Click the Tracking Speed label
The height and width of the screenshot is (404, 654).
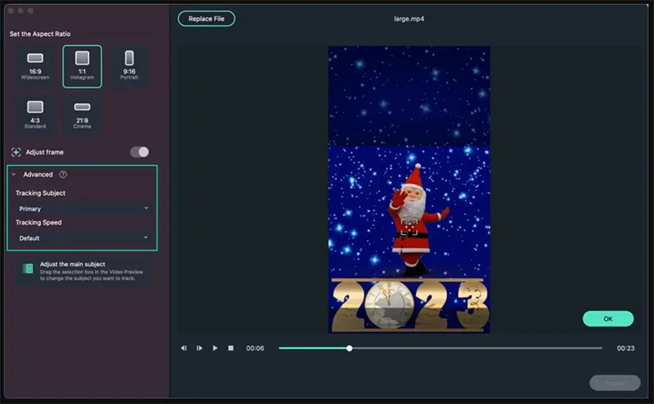38,223
